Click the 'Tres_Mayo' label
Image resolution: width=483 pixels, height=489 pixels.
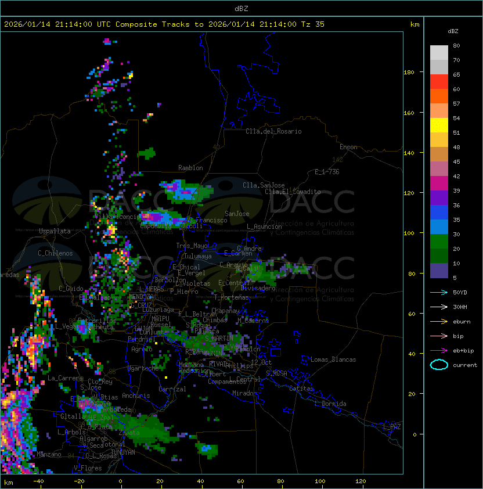[192, 246]
